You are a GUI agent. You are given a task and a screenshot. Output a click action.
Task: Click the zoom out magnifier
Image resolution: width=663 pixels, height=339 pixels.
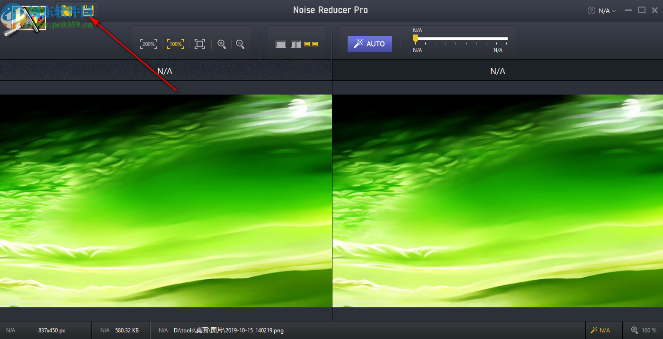click(240, 44)
